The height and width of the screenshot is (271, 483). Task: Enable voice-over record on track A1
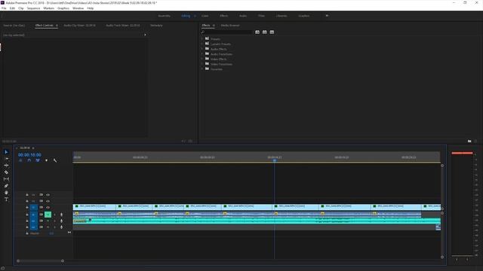[62, 215]
